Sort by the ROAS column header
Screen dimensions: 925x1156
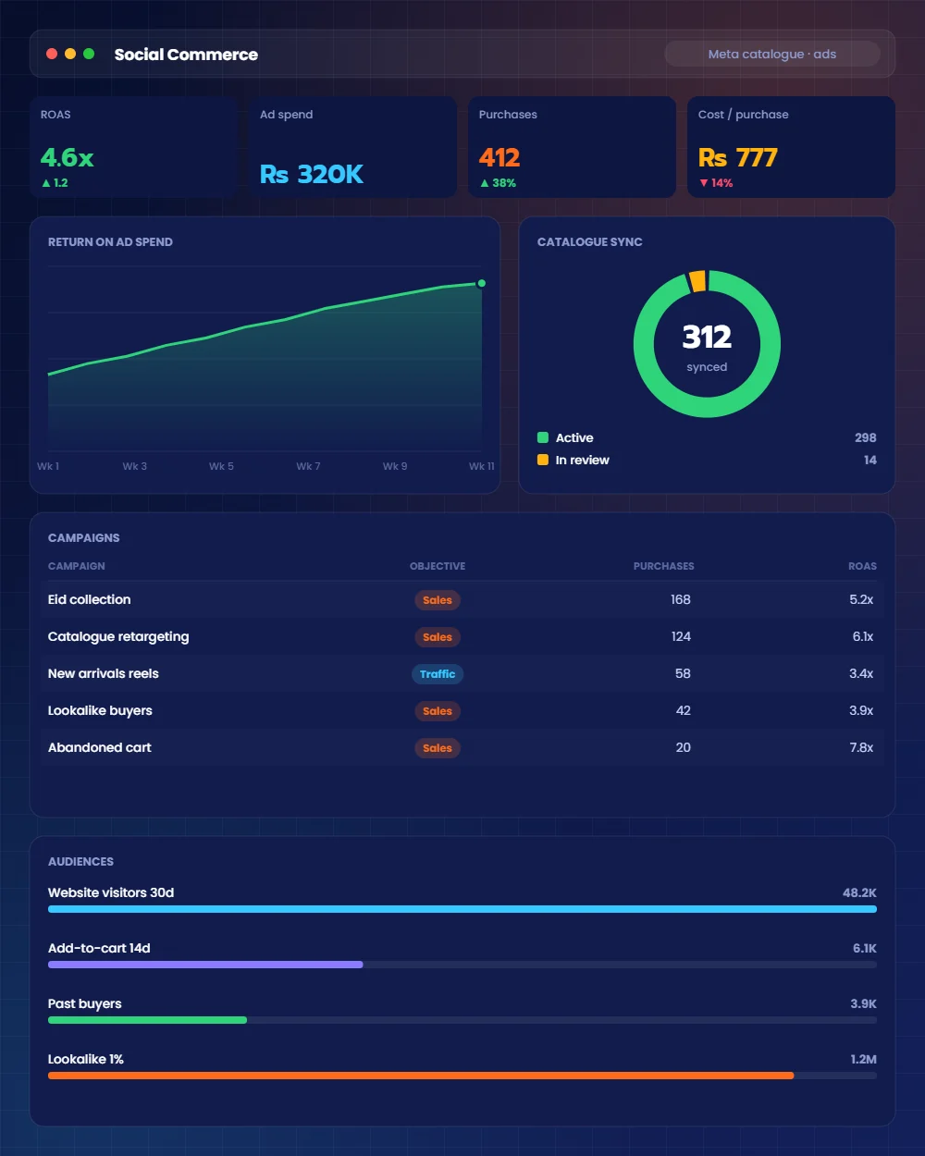[862, 566]
